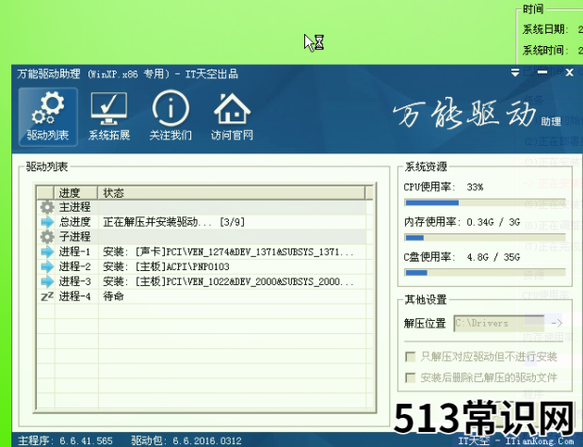Click the arrow icon beside 进程-1

coord(47,251)
